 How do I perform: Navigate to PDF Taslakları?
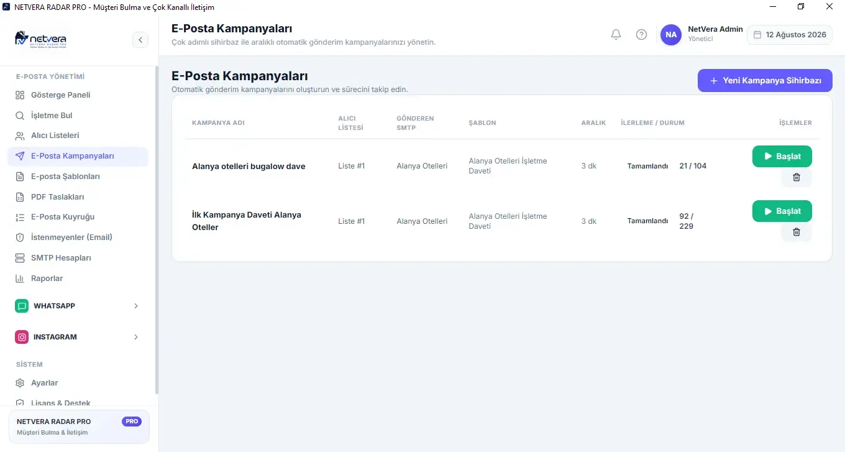pyautogui.click(x=78, y=197)
